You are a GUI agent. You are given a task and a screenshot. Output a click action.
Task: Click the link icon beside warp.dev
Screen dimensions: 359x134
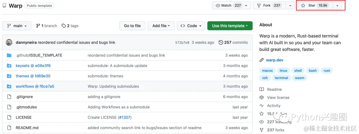point(262,60)
